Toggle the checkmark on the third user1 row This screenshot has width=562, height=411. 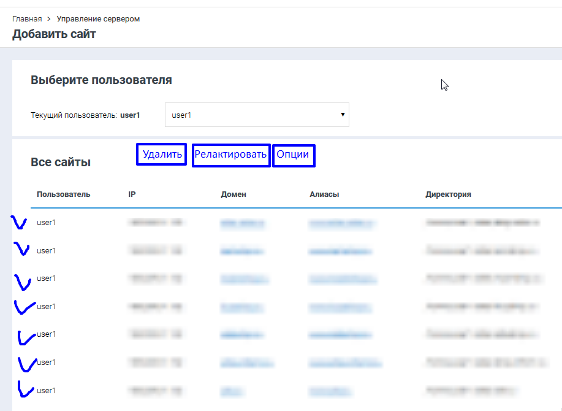point(22,280)
